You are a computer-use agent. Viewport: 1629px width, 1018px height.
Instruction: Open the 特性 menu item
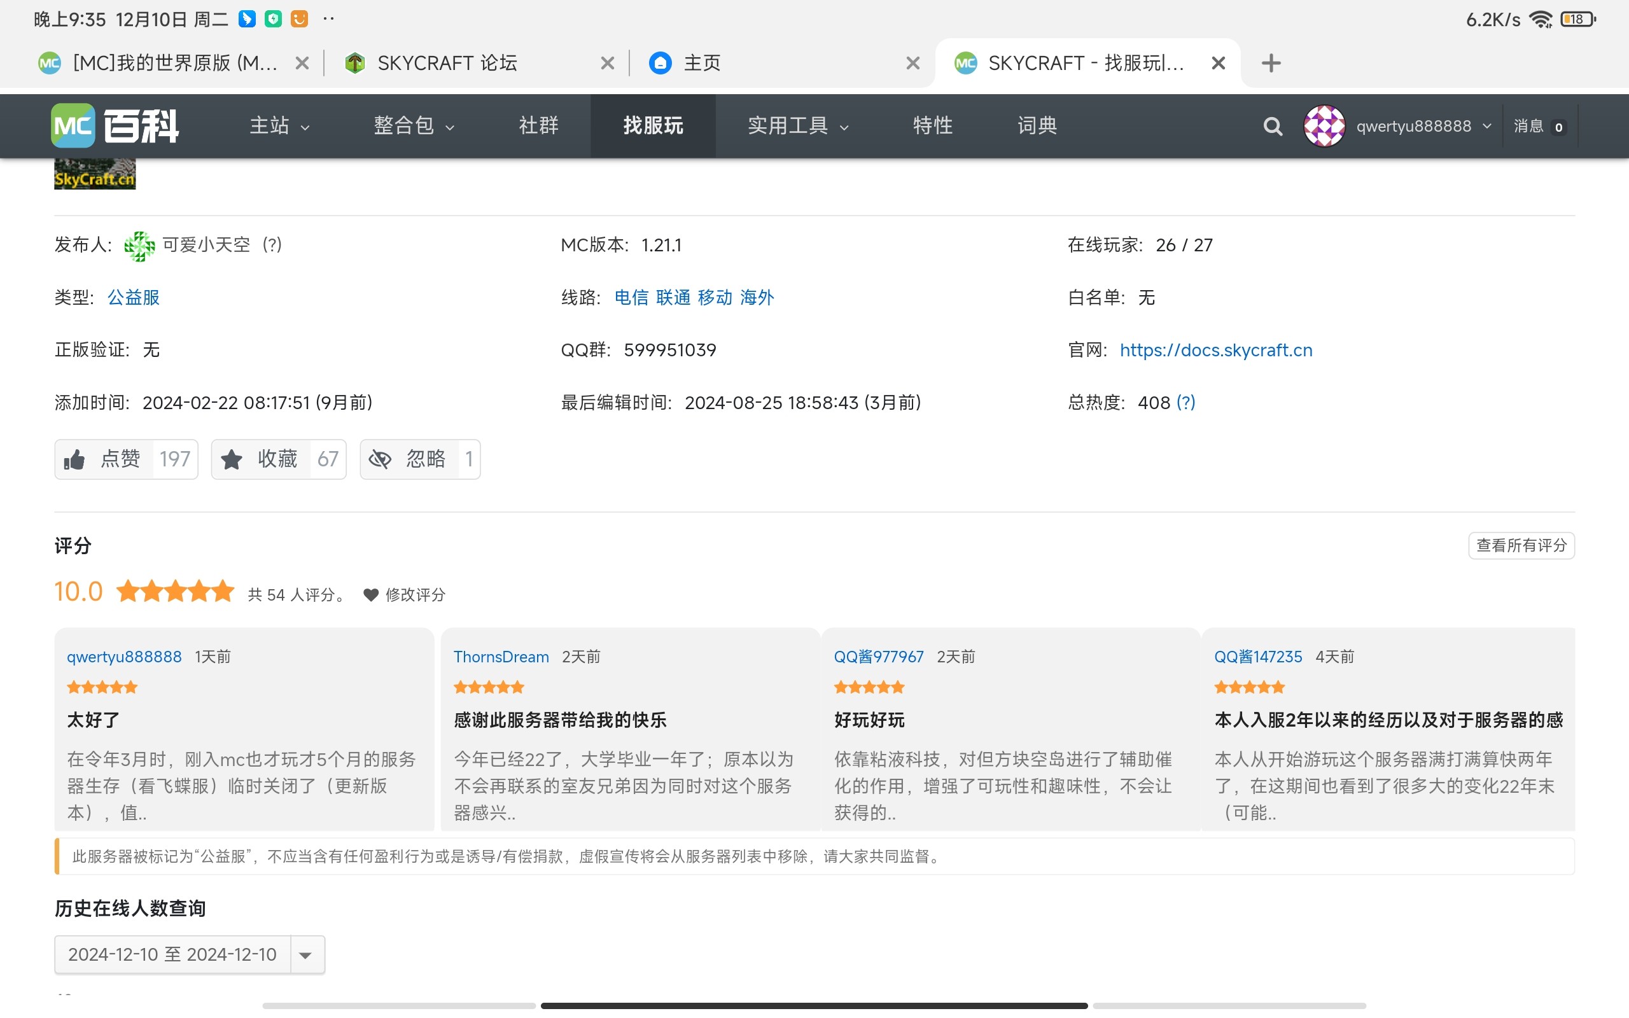(932, 126)
